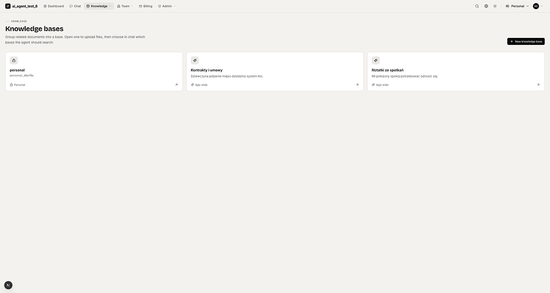Viewport: 550px width, 293px height.
Task: Click the ai_agent_test_8 app name link
Action: click(25, 6)
